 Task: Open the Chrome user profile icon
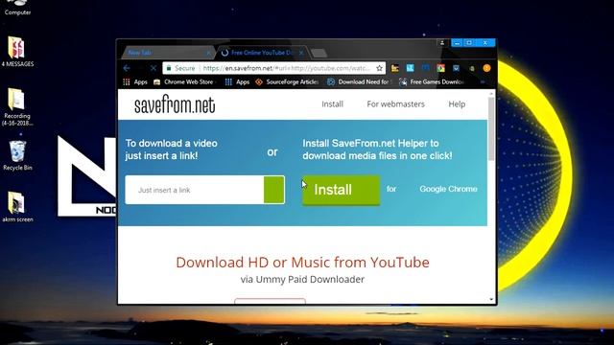coord(442,42)
